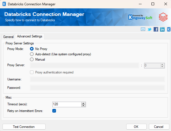This screenshot has width=171, height=131.
Task: Select Auto-detect system configured proxy option
Action: click(x=32, y=54)
